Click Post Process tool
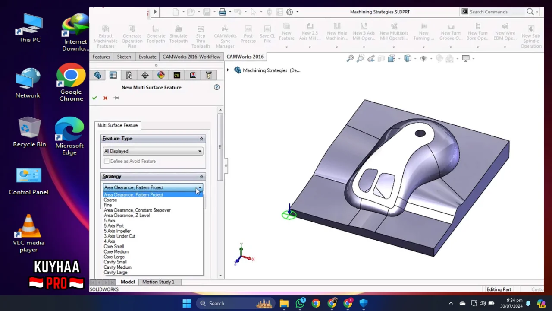This screenshot has width=552, height=311. pyautogui.click(x=248, y=33)
